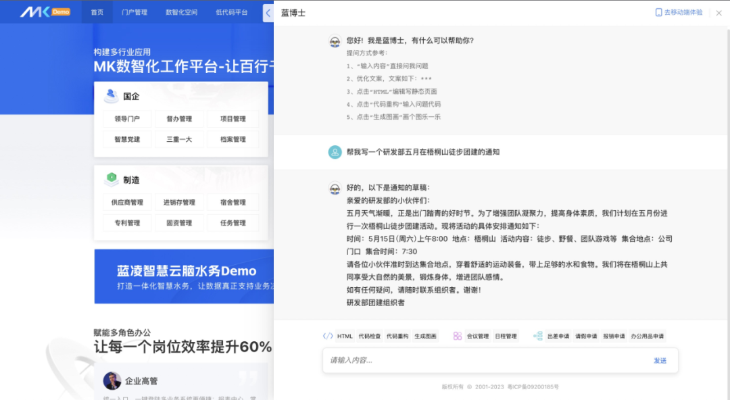This screenshot has height=400, width=730.
Task: Go to the 低代码平台 tab
Action: [231, 12]
